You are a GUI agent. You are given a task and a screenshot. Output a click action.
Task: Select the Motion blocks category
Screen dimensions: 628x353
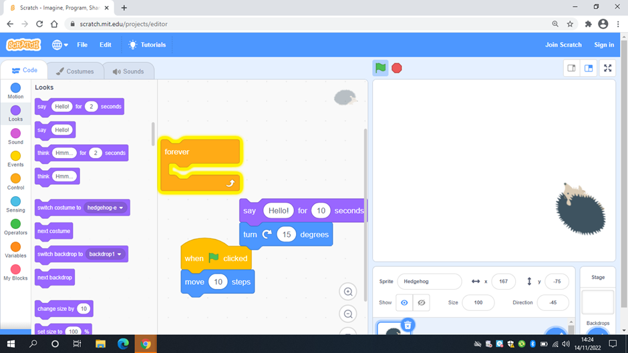(15, 91)
